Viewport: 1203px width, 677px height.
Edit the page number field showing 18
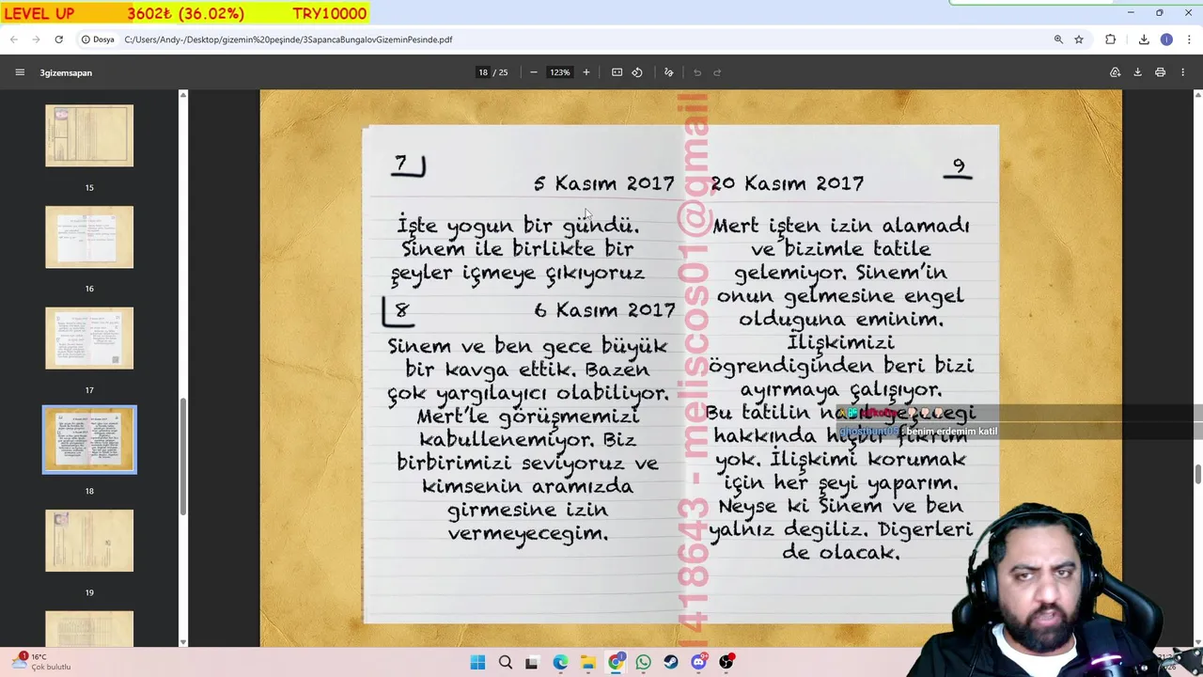click(x=483, y=72)
